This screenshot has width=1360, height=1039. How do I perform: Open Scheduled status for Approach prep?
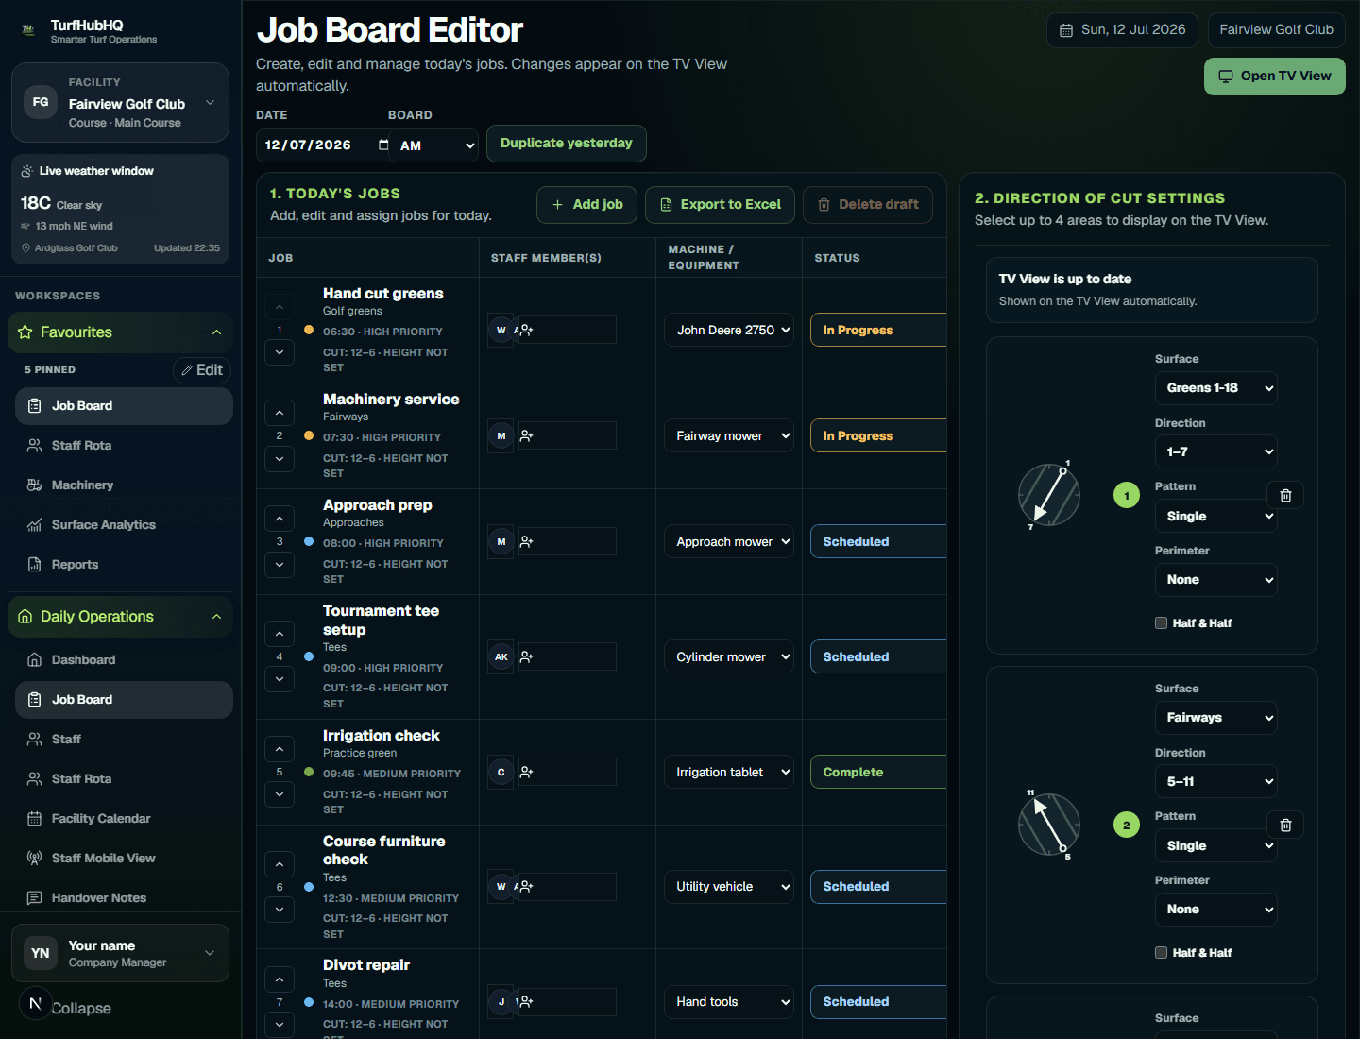878,542
